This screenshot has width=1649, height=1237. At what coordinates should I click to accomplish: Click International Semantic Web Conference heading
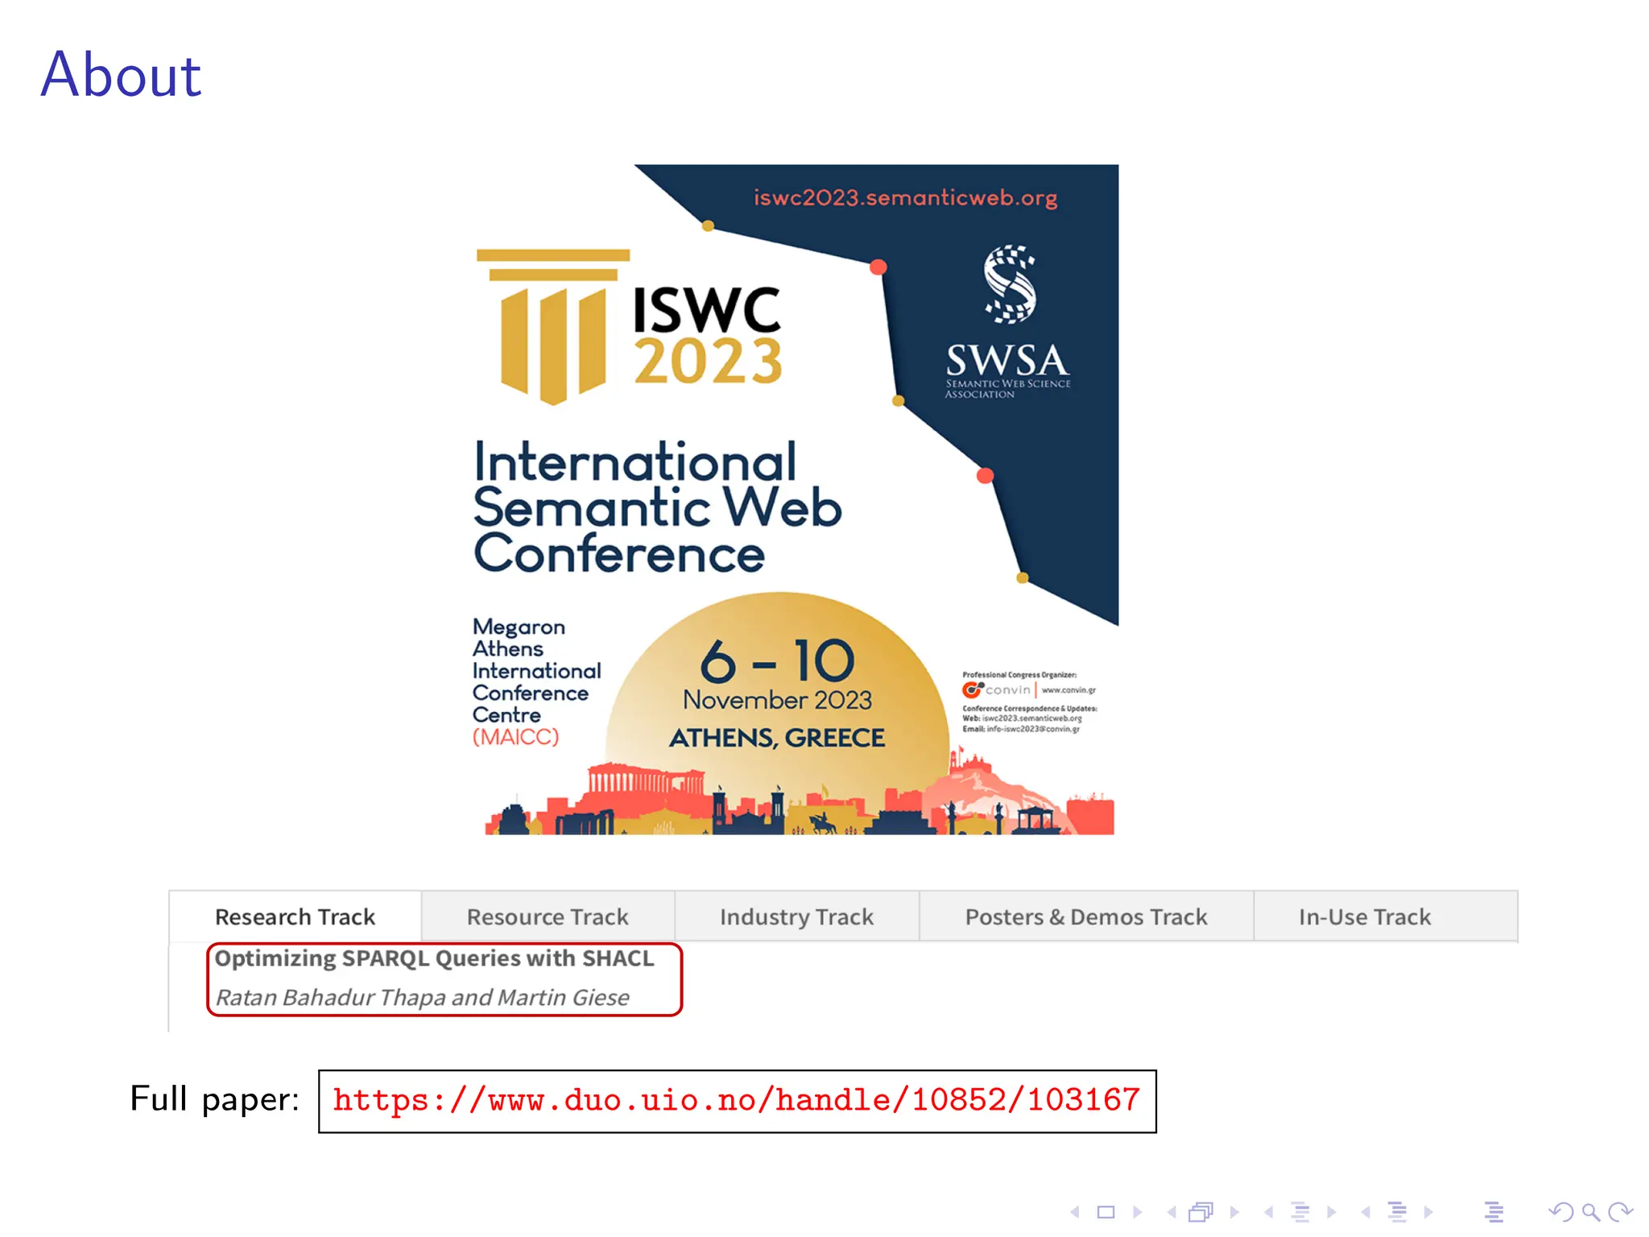(657, 507)
